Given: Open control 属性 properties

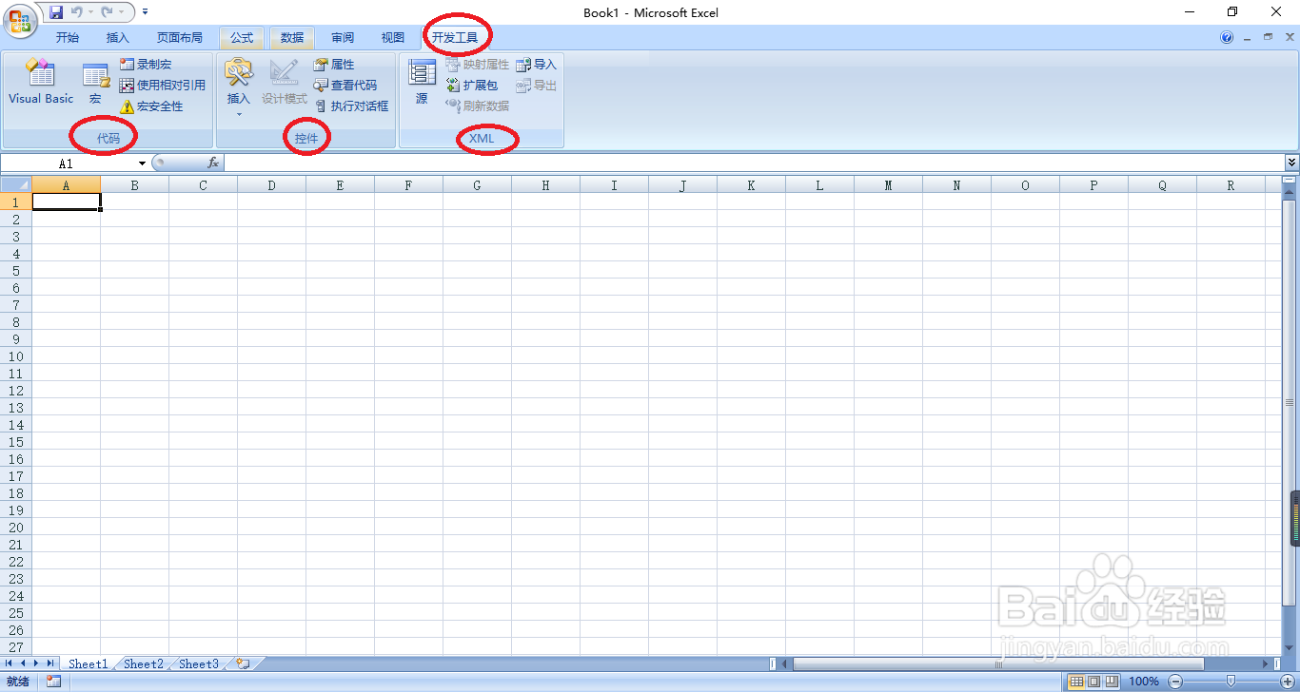Looking at the screenshot, I should click(x=334, y=65).
